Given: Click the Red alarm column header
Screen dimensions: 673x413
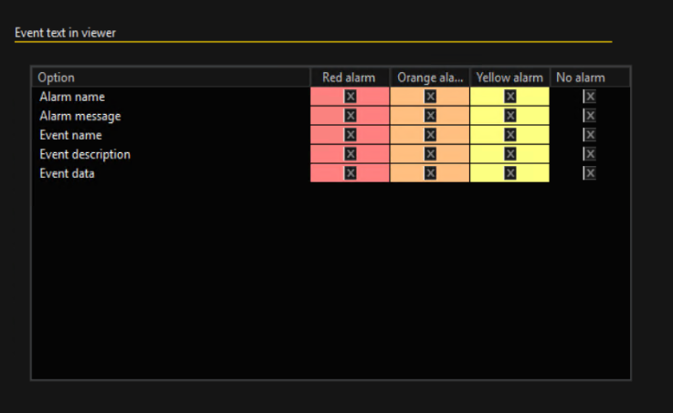Looking at the screenshot, I should (x=349, y=77).
